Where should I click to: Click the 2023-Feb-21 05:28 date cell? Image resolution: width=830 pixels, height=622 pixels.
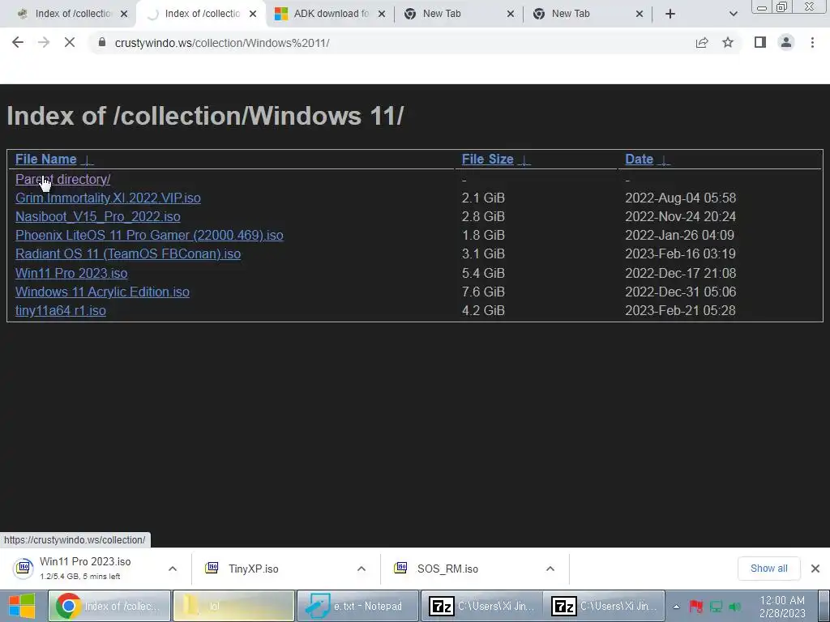click(680, 310)
